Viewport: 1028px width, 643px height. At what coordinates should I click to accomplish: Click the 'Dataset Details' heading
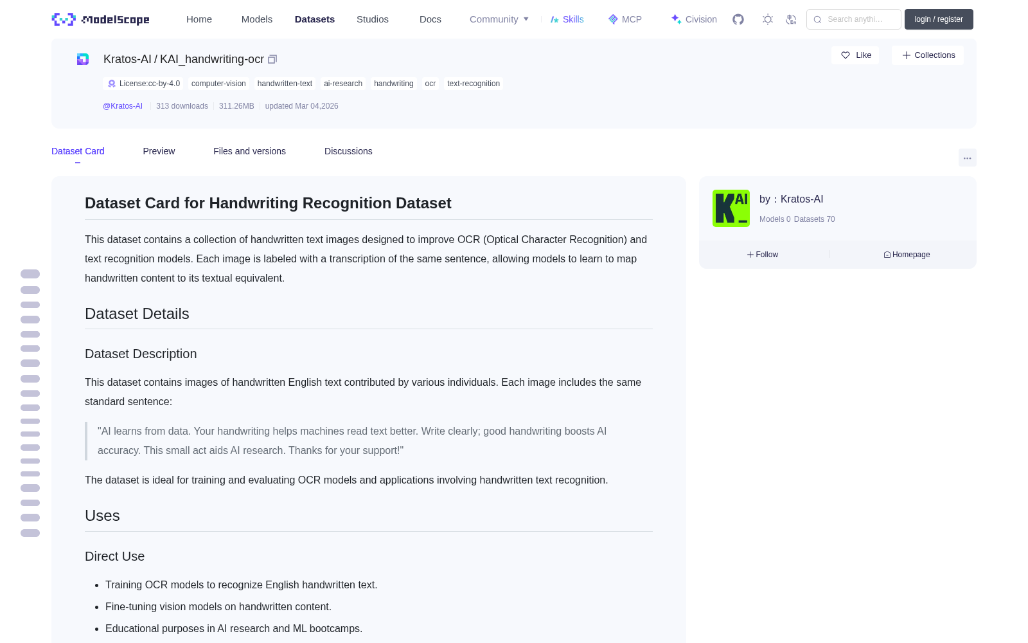[x=137, y=314]
